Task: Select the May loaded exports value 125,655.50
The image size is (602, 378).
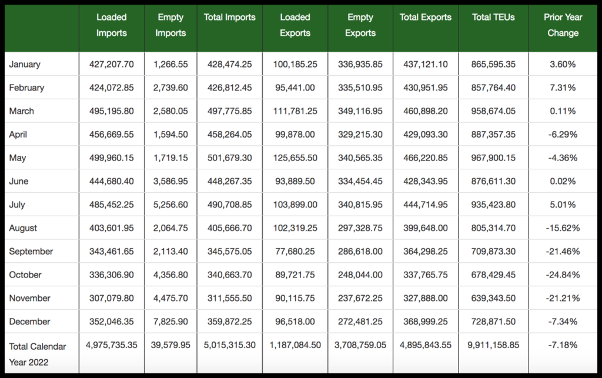Action: (x=295, y=158)
